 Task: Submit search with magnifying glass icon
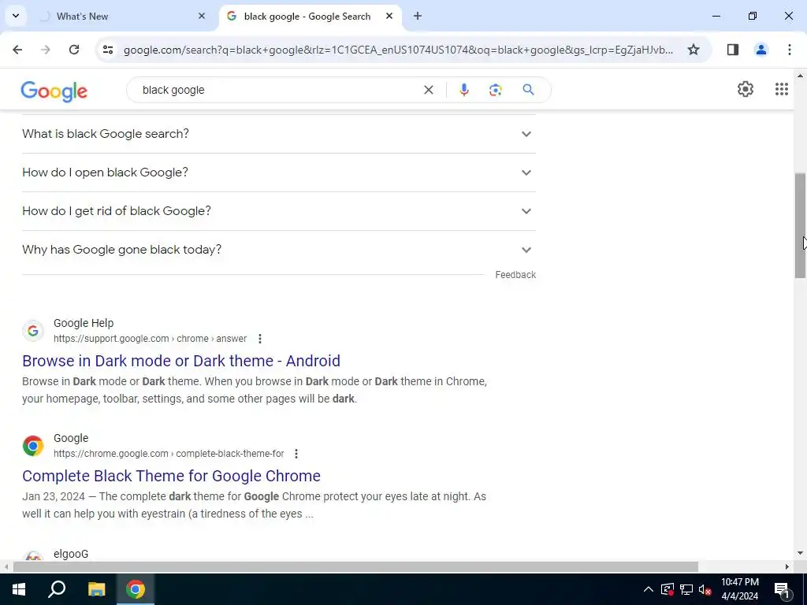[528, 90]
